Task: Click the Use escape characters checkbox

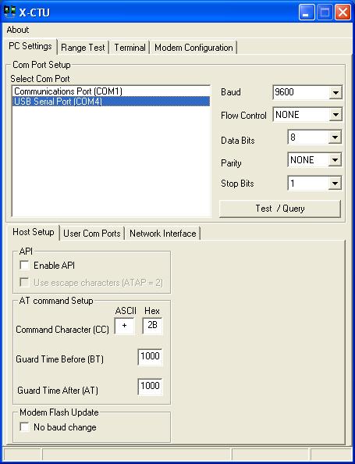Action: point(24,282)
